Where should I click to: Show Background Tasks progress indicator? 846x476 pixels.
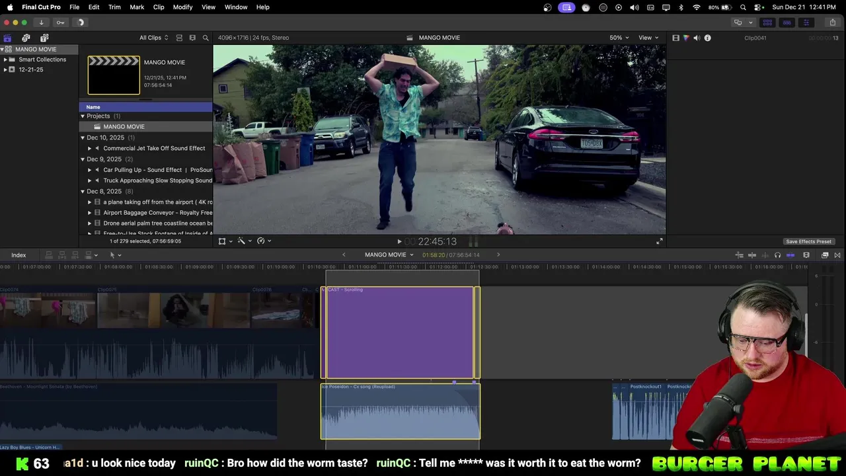coord(81,22)
